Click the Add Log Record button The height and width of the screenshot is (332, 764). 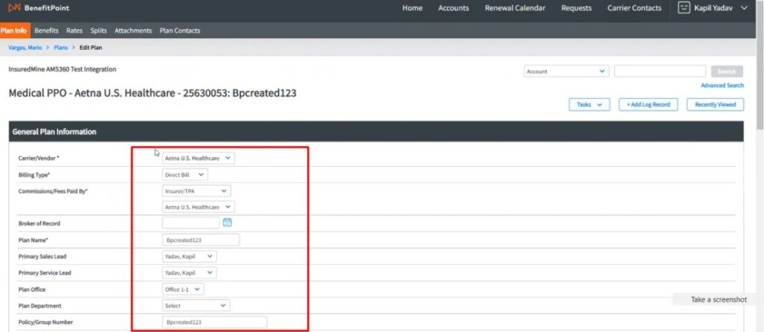(648, 105)
